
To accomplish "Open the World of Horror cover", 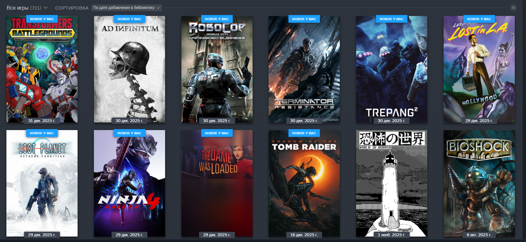I will 392,183.
